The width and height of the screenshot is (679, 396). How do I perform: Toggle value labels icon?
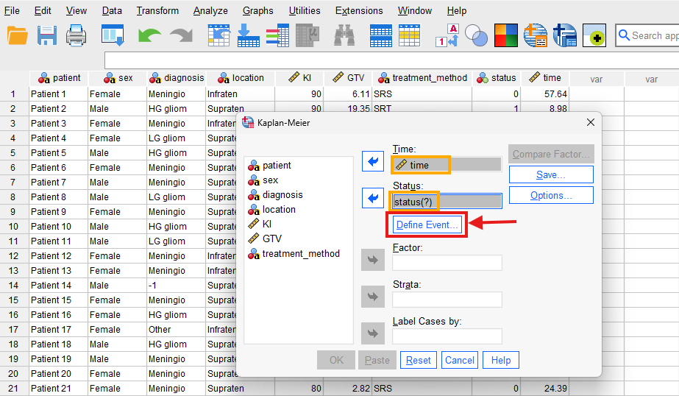[447, 35]
